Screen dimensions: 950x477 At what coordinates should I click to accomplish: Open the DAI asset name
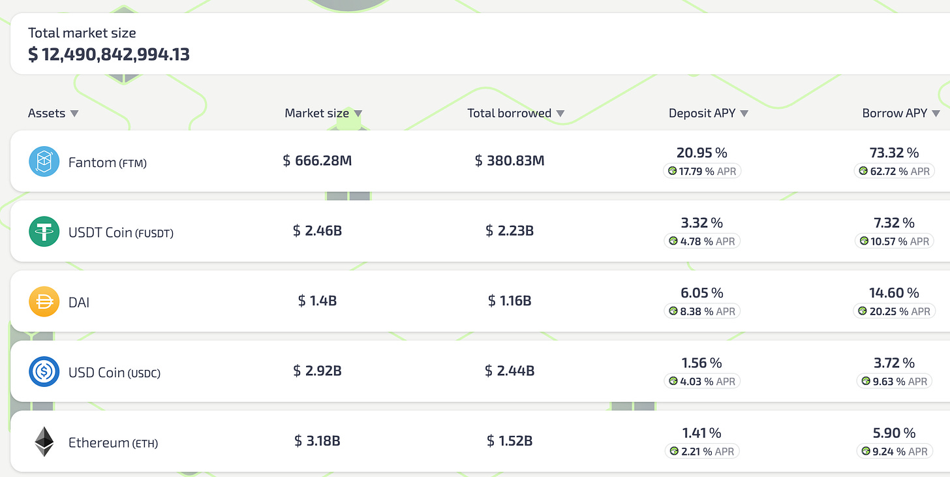click(79, 302)
